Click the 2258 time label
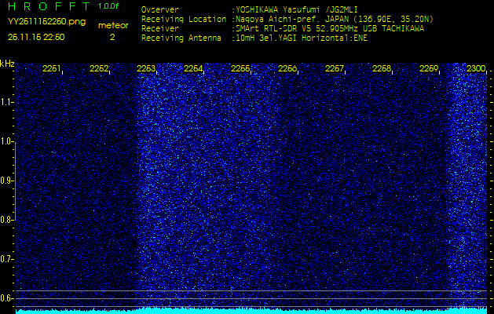This screenshot has height=314, width=494. 382,68
